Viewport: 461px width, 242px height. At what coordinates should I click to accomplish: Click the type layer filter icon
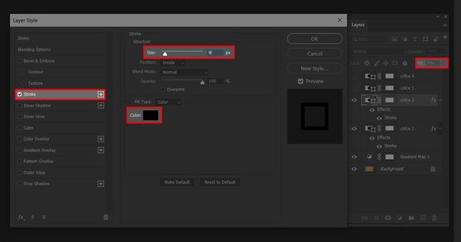[x=415, y=39]
